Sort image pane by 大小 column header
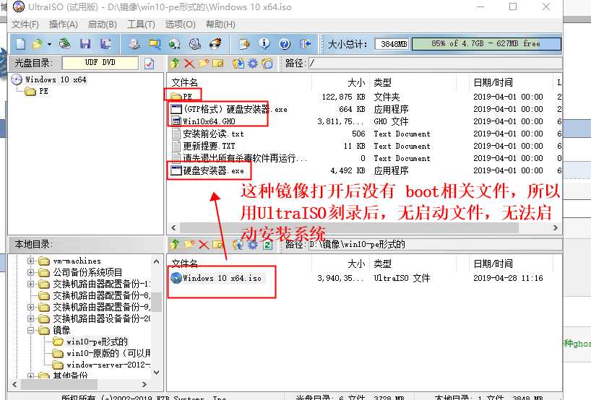 [x=355, y=82]
